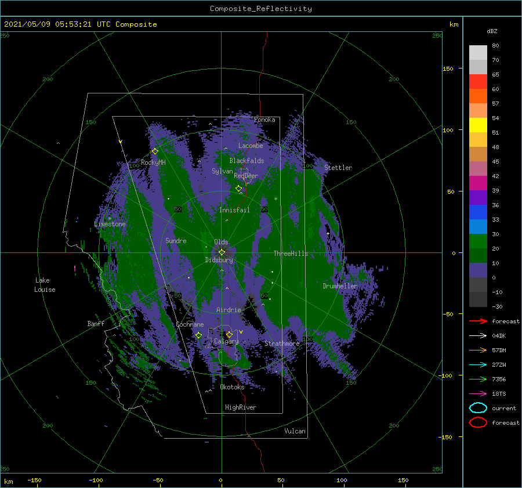The height and width of the screenshot is (488, 522).
Task: Click the Sylvan label on map
Action: [222, 171]
